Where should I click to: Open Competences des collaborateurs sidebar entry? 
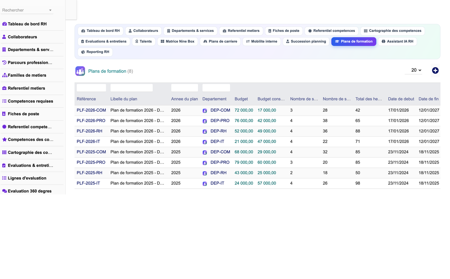coord(32,139)
